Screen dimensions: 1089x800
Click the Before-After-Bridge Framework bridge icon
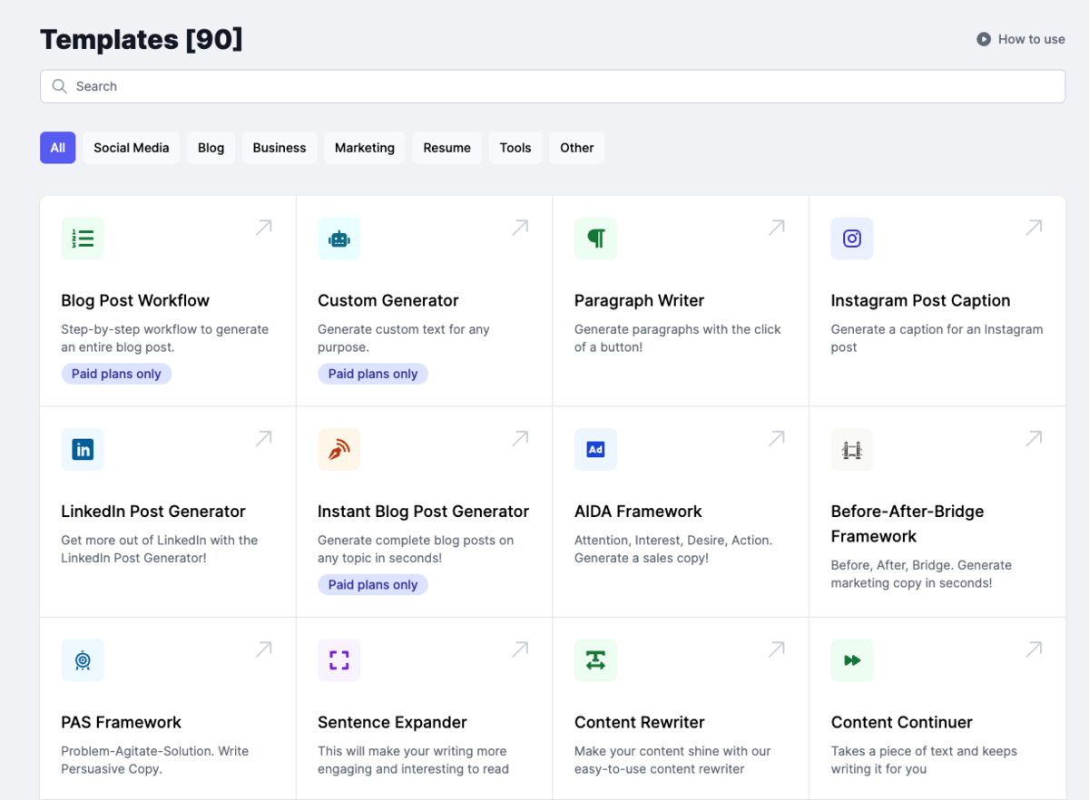pos(851,449)
